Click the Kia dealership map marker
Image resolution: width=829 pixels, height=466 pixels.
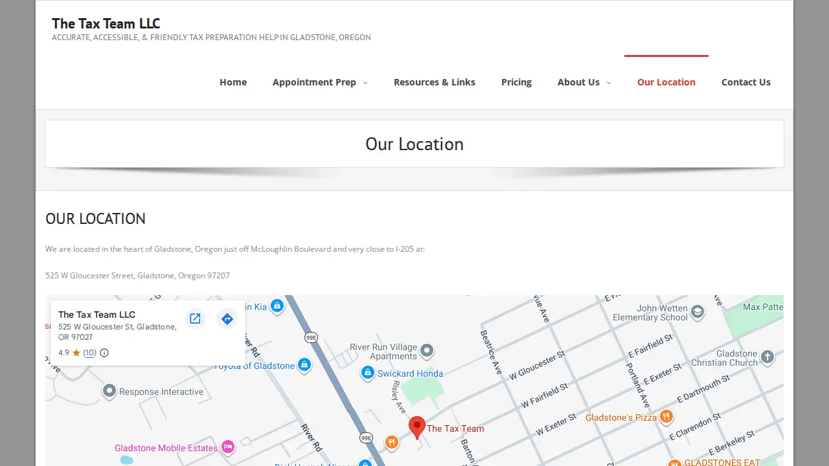[x=277, y=305]
